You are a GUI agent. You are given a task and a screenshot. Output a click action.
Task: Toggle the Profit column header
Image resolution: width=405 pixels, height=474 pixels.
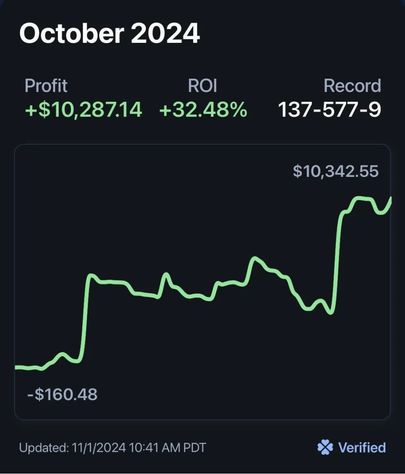(46, 86)
